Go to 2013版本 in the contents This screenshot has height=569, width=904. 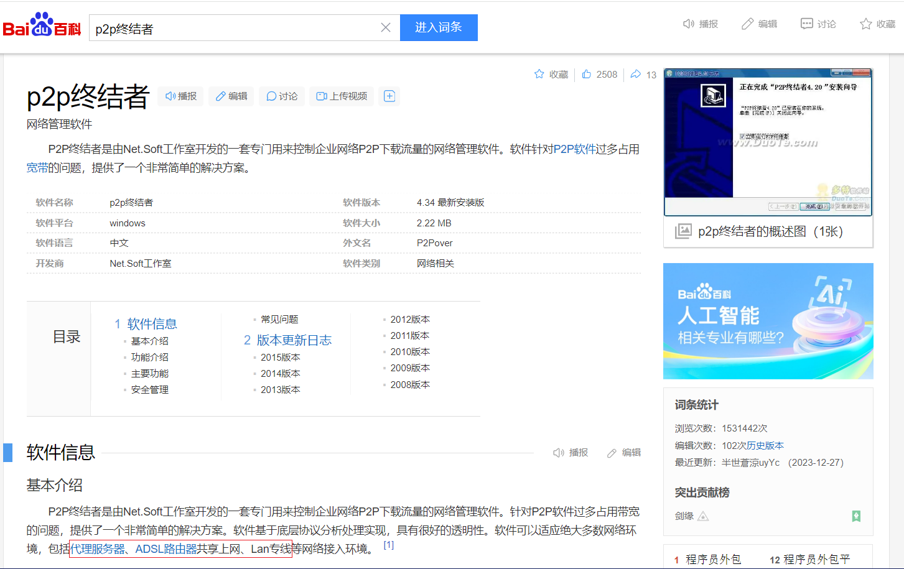coord(281,389)
